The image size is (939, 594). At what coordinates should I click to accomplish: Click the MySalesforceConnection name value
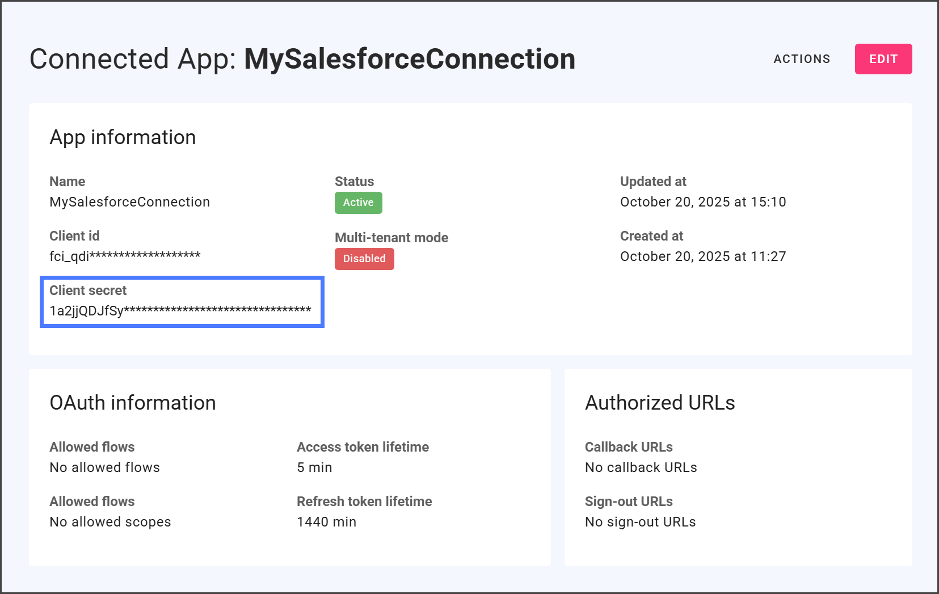129,202
